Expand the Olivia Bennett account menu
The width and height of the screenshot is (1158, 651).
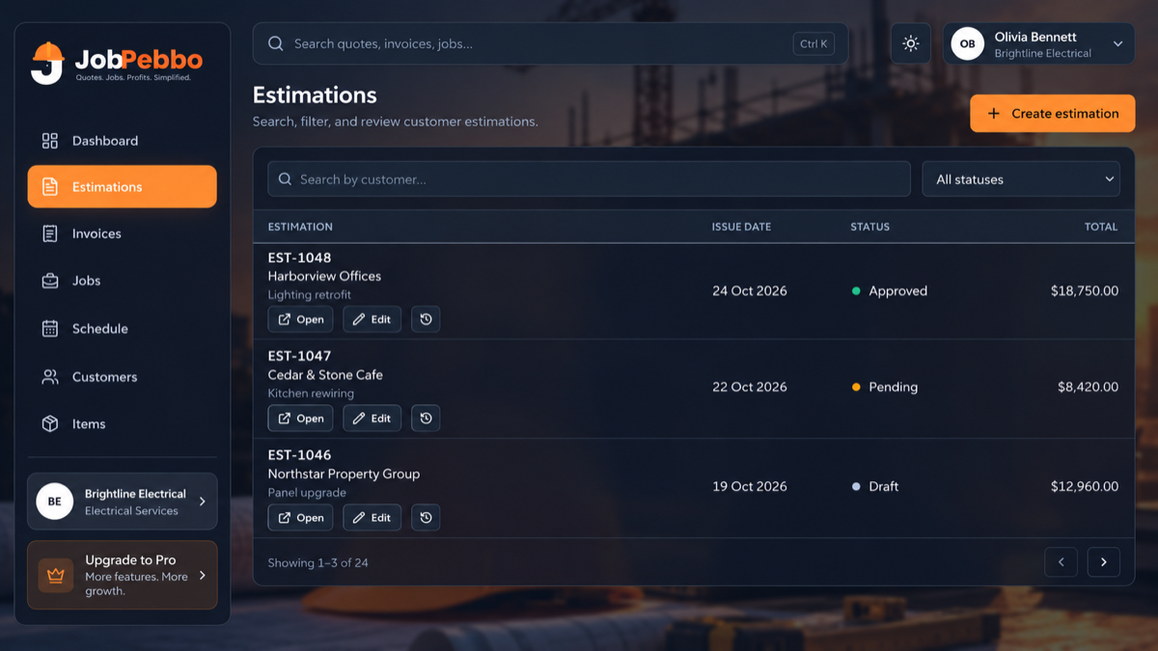point(1117,44)
